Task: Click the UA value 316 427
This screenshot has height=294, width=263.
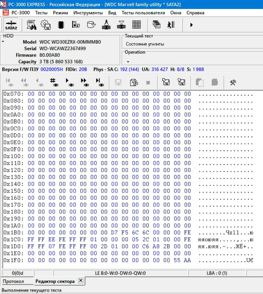Action: click(x=159, y=69)
